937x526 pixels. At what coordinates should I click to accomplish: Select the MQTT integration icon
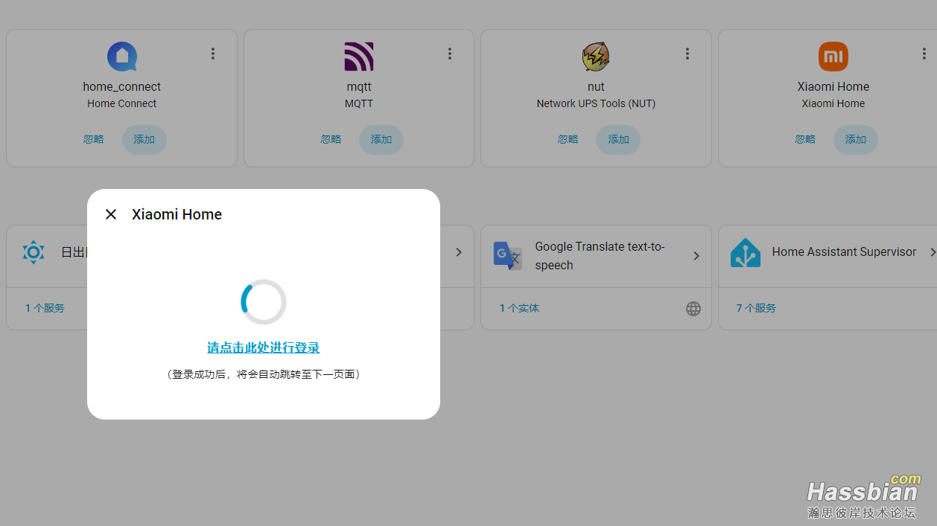(359, 56)
